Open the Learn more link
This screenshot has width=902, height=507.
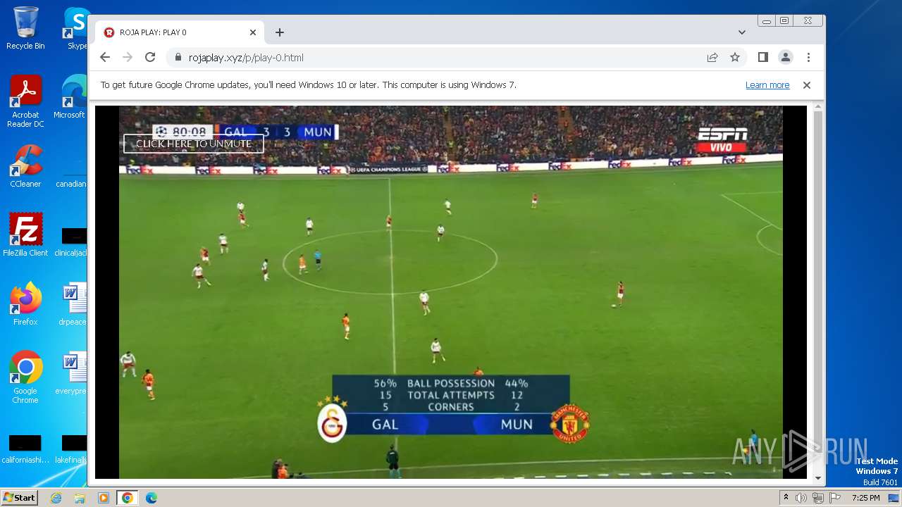(767, 85)
